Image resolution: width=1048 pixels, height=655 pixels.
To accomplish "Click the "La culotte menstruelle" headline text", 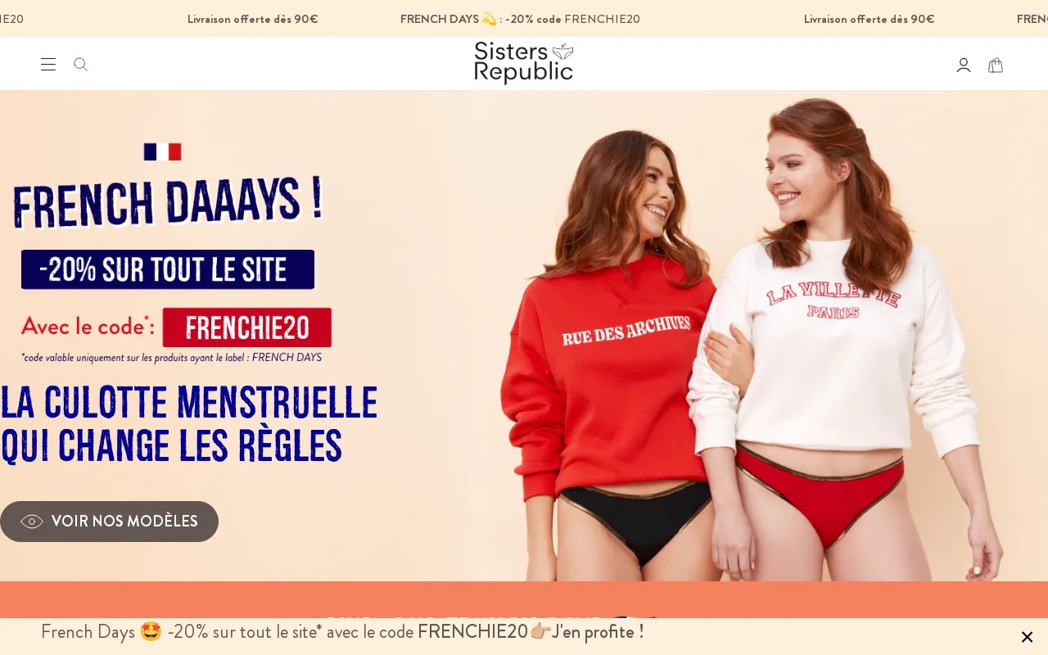I will pos(189,404).
